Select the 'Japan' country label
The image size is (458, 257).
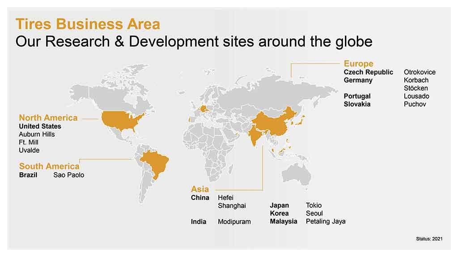279,205
